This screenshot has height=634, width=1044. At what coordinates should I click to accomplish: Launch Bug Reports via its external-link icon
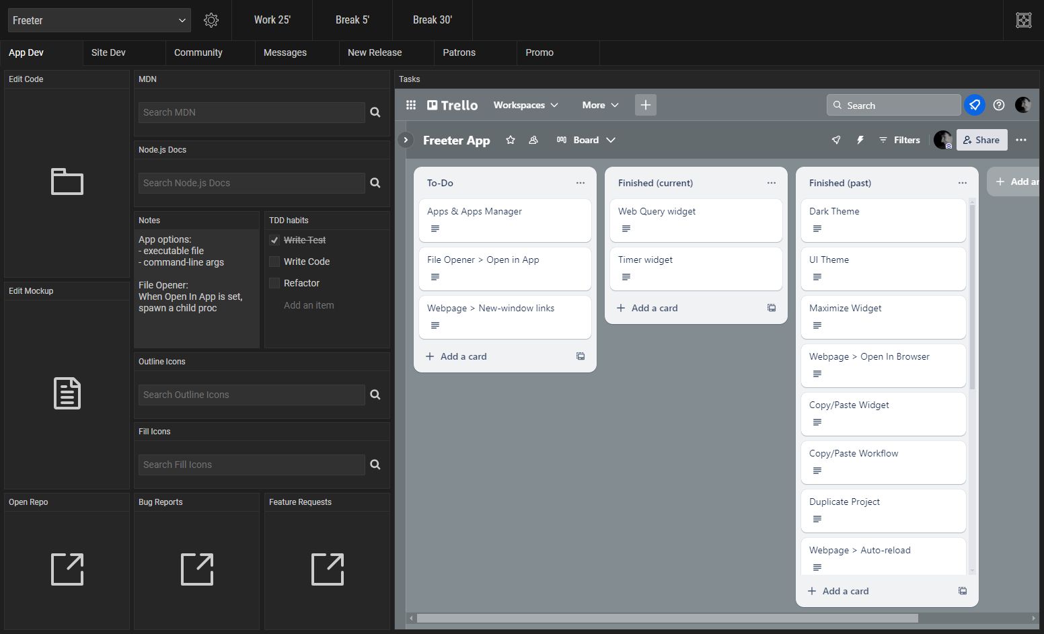point(196,569)
